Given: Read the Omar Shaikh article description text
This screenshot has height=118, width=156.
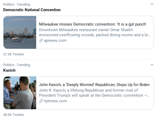Looking at the screenshot, I should click(x=95, y=32).
